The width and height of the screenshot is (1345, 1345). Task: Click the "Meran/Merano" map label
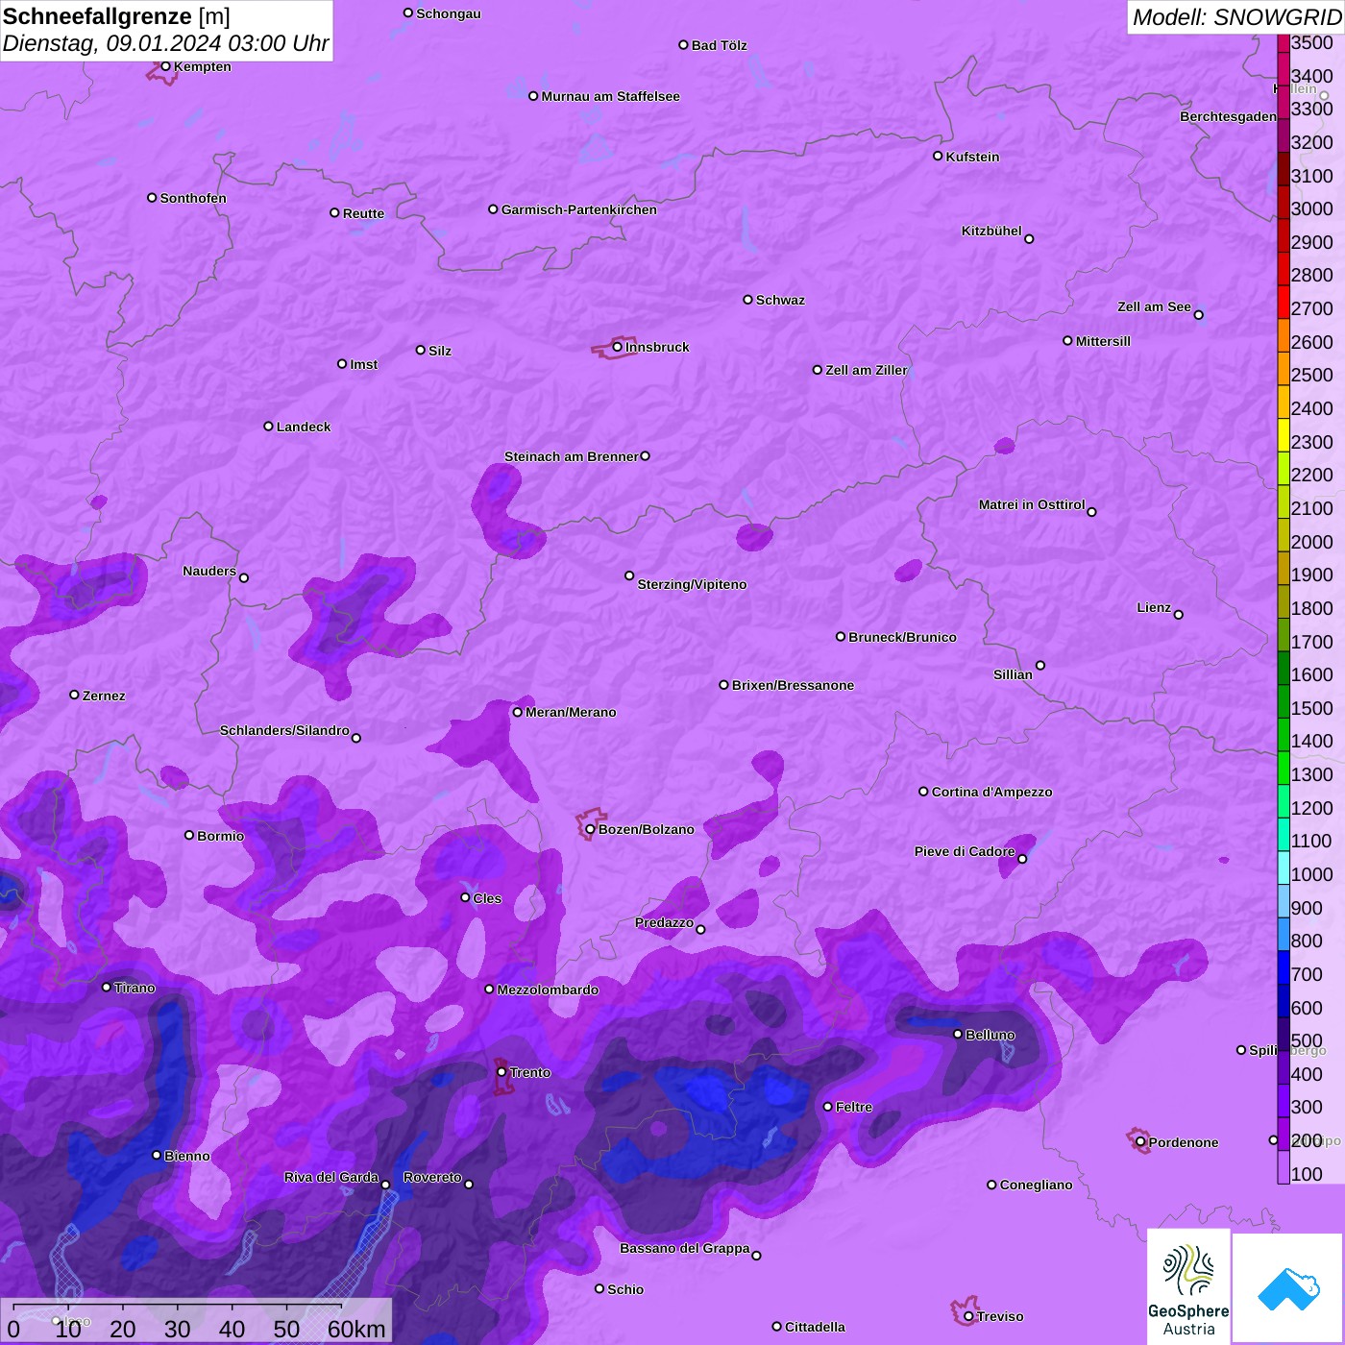pos(571,712)
